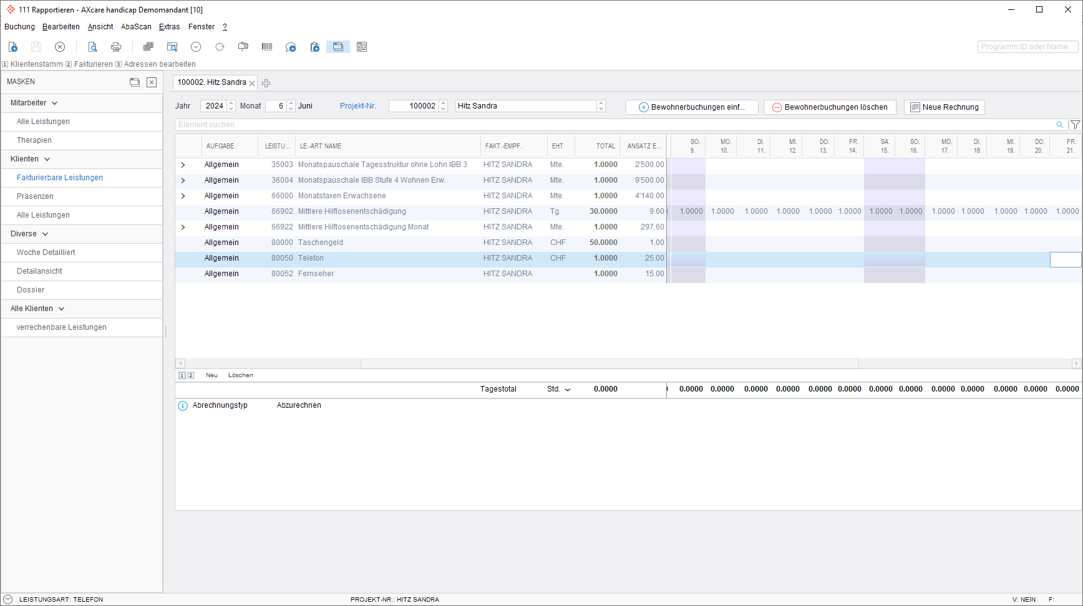
Task: Open the Hitz Sandra project name dropdown
Action: pyautogui.click(x=601, y=106)
